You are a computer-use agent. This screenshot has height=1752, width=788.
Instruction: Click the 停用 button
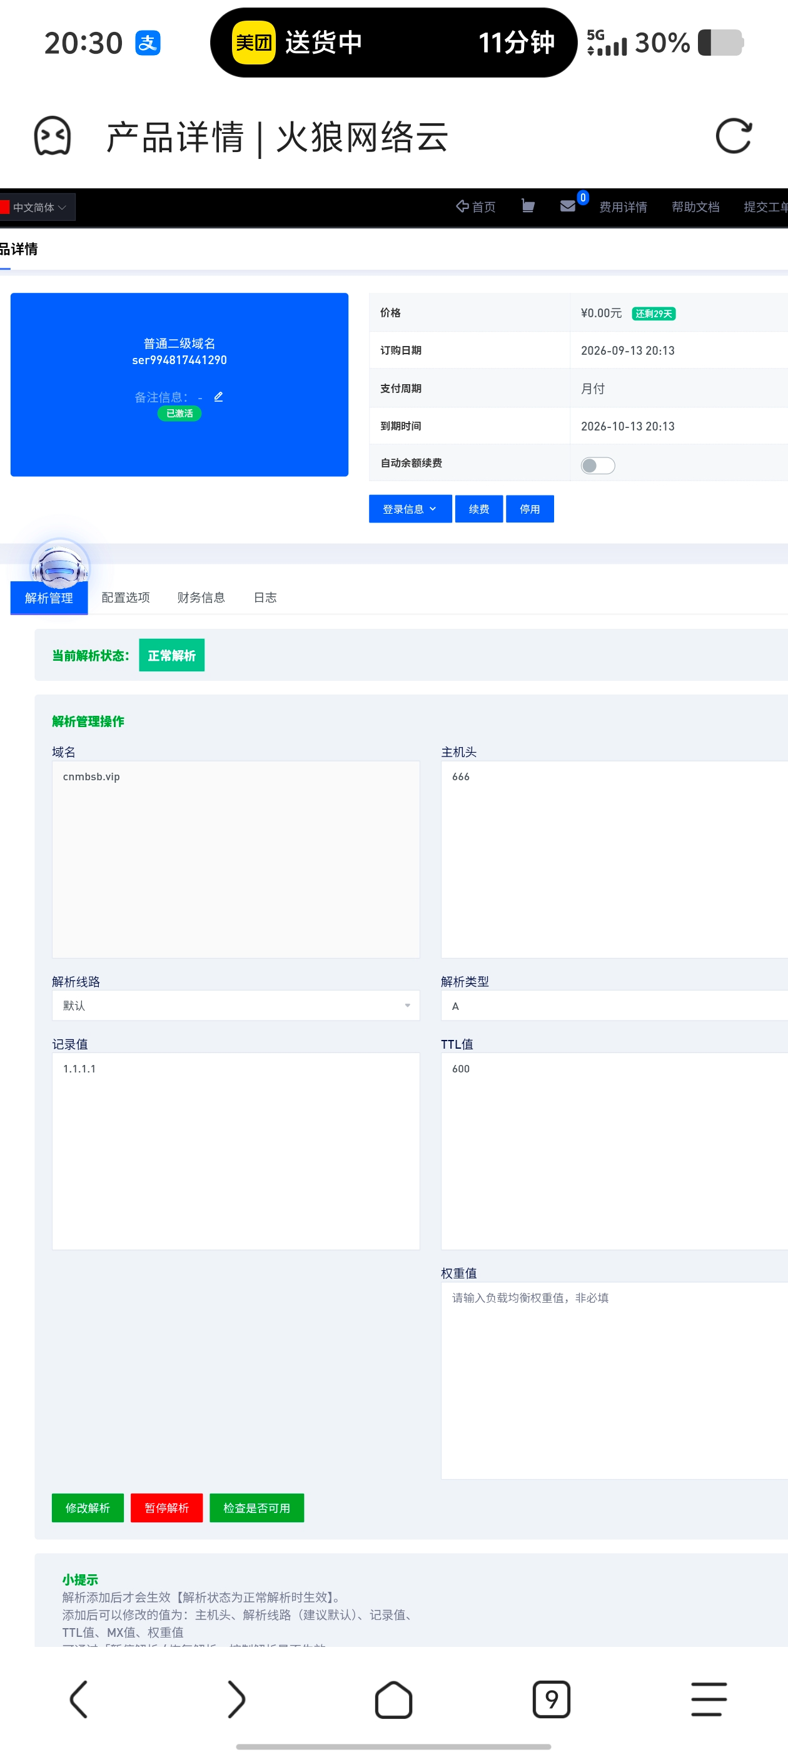coord(530,509)
